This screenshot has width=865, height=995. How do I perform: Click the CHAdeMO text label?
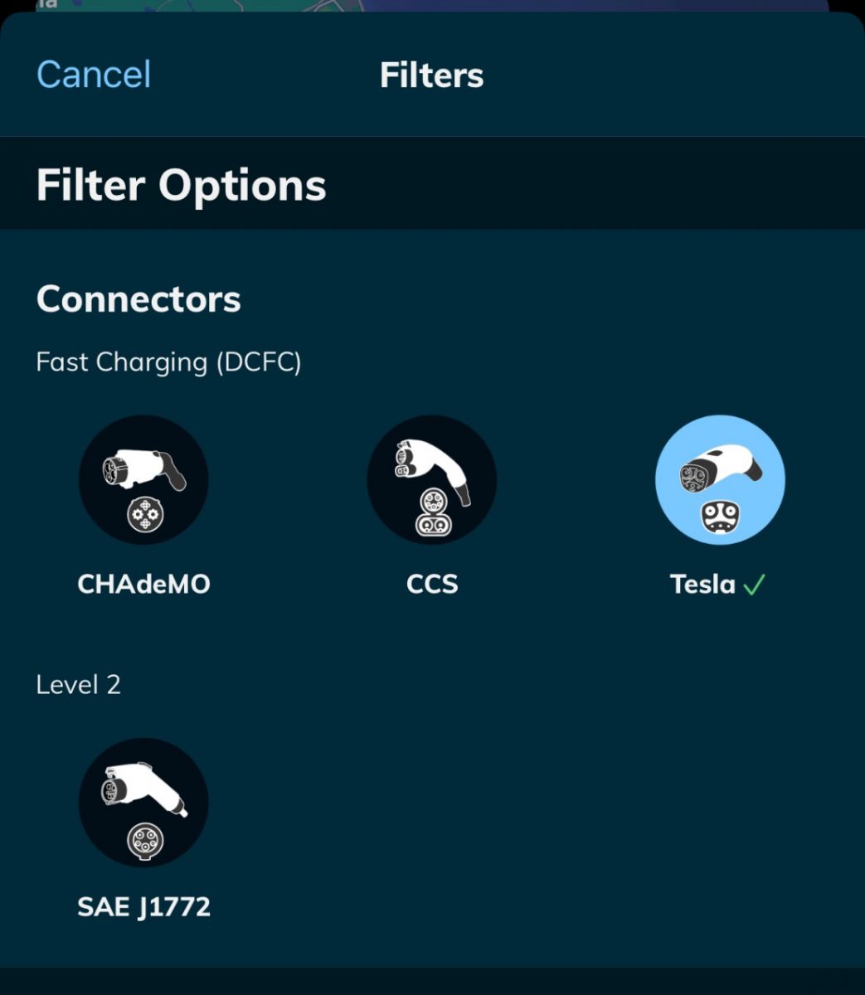[x=143, y=585]
